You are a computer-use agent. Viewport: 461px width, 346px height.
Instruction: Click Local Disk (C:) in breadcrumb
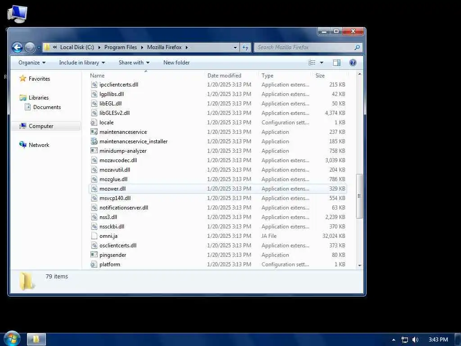pyautogui.click(x=77, y=47)
